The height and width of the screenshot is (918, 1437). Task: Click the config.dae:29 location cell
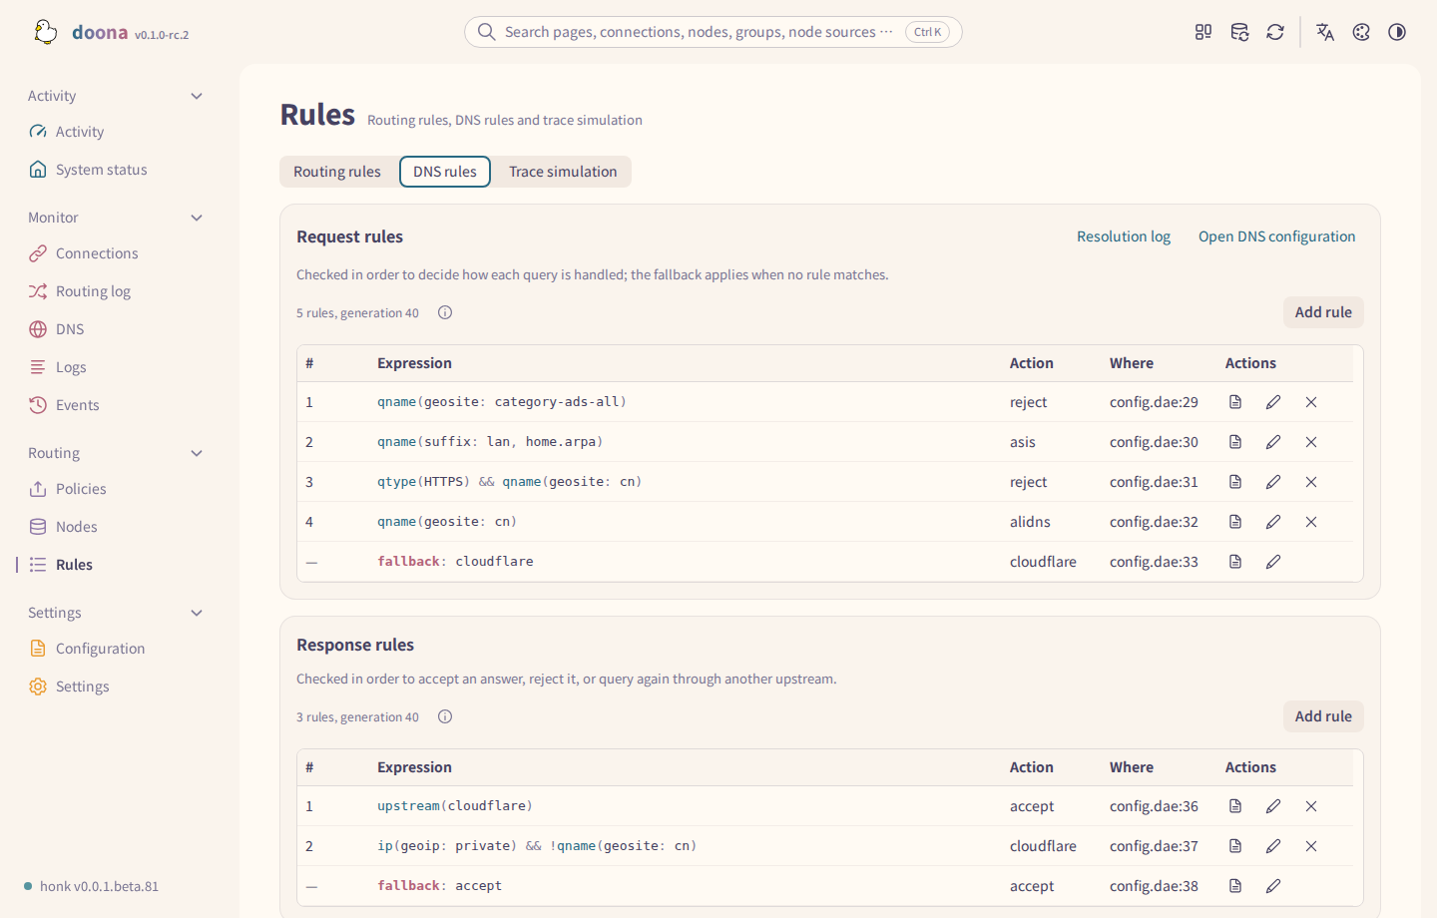[x=1154, y=402]
